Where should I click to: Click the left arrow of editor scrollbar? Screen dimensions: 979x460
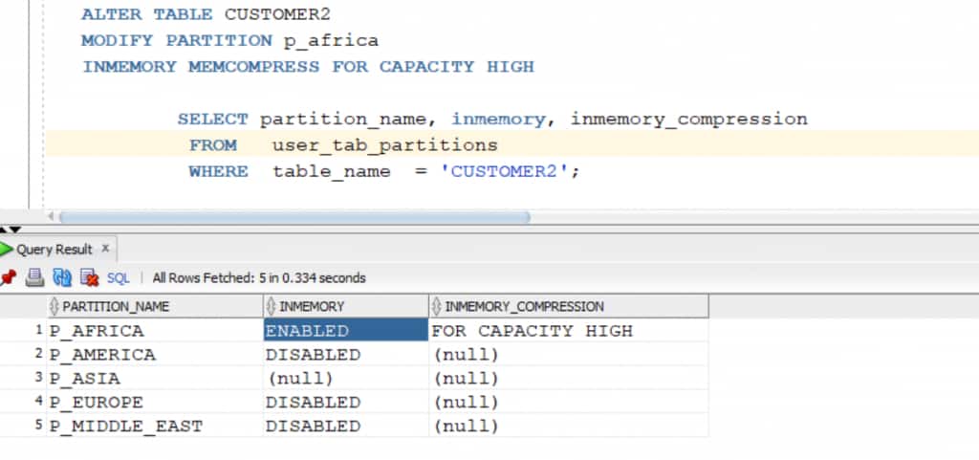(52, 217)
